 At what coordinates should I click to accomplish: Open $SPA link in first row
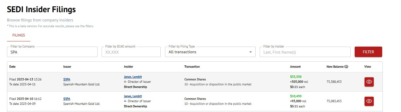(x=67, y=79)
